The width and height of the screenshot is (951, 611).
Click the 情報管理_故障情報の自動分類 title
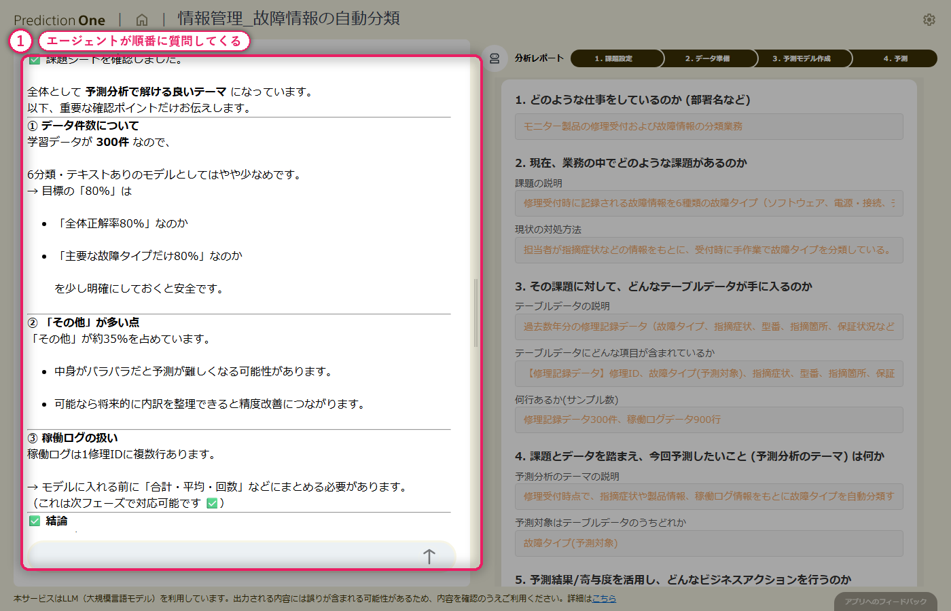[x=289, y=18]
